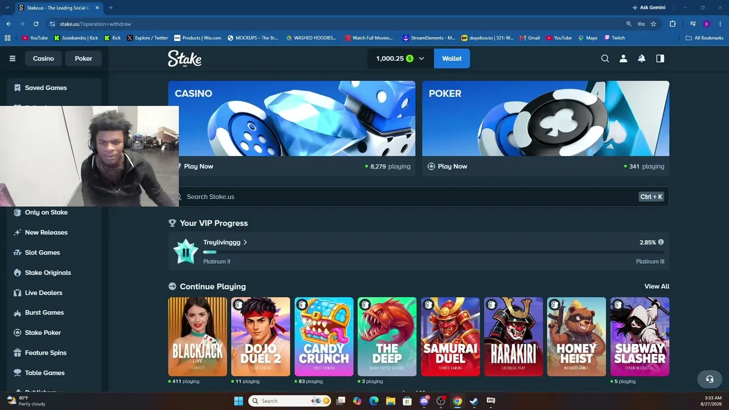Click the Stake logo
The width and height of the screenshot is (729, 410).
[185, 59]
